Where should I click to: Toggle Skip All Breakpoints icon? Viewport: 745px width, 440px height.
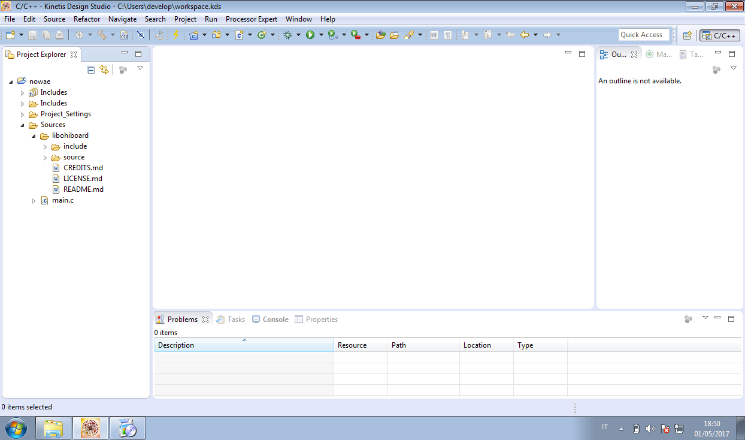141,35
